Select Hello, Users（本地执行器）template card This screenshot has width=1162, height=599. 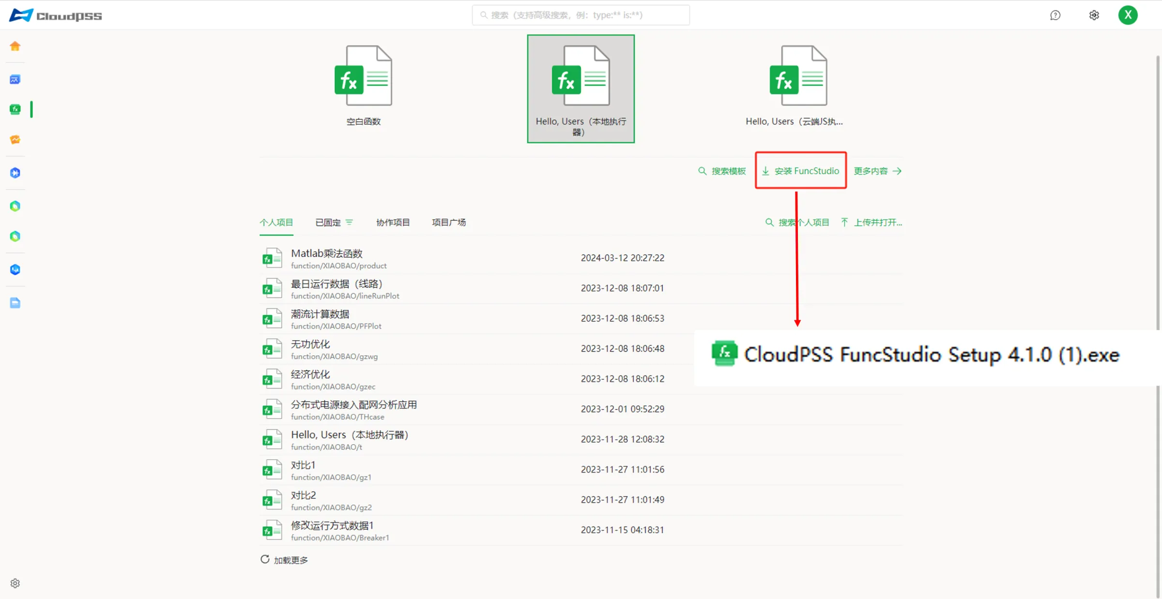click(x=581, y=89)
